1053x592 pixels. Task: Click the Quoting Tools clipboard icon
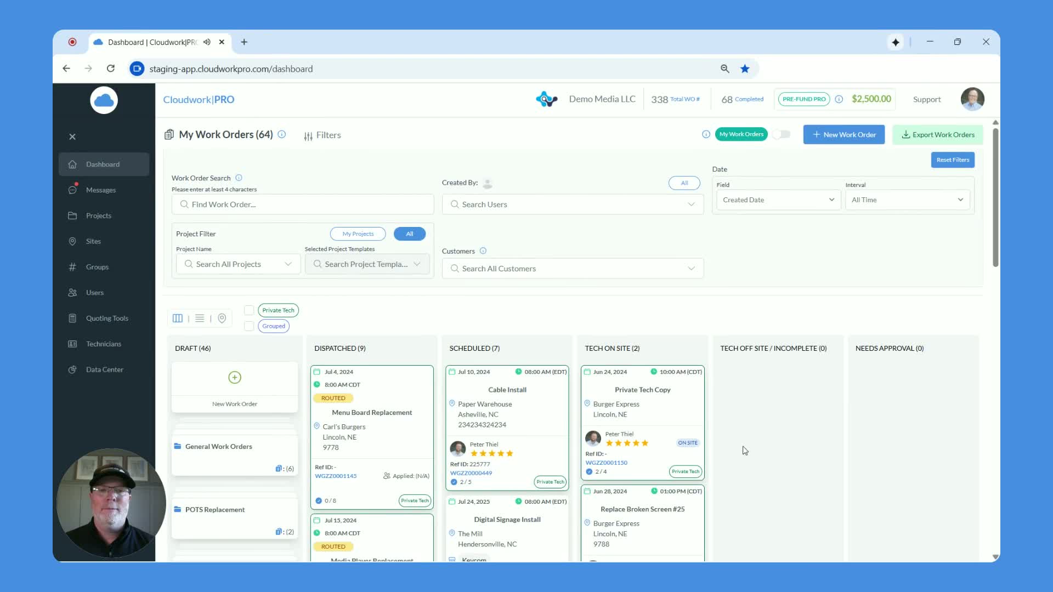click(72, 318)
